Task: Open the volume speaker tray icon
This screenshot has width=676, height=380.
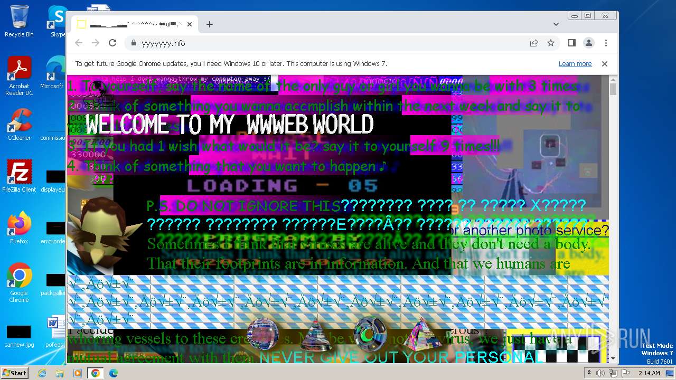Action: [601, 373]
